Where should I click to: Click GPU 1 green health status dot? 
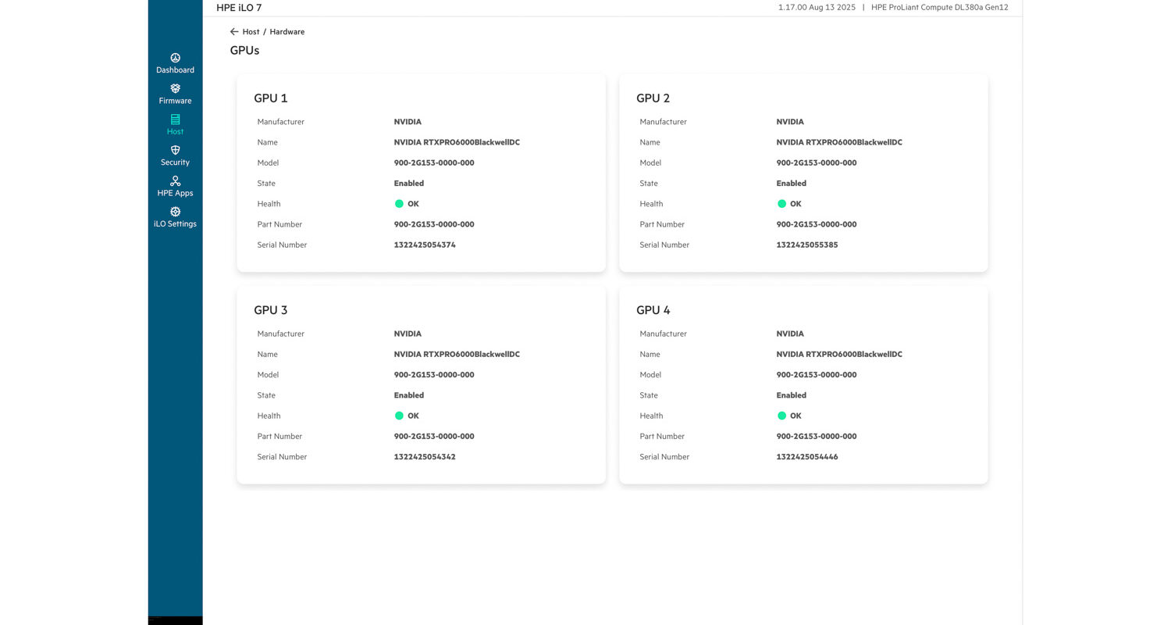tap(399, 204)
